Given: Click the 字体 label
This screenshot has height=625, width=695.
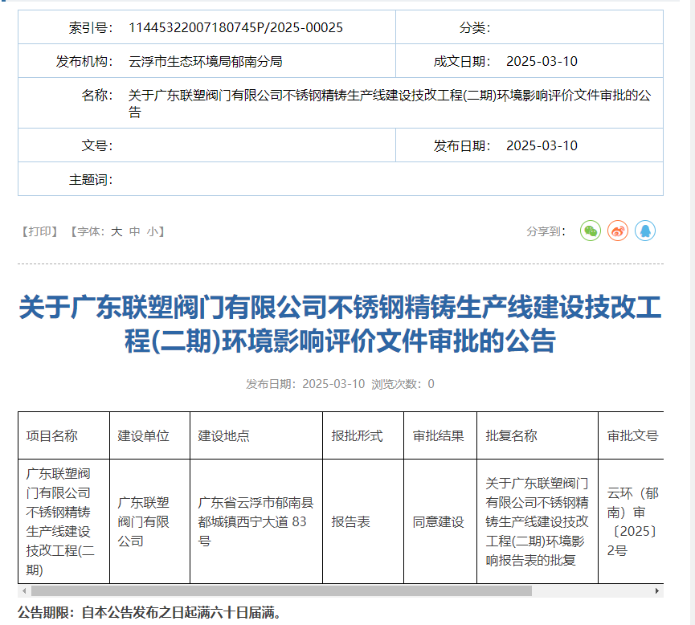Looking at the screenshot, I should pos(92,231).
